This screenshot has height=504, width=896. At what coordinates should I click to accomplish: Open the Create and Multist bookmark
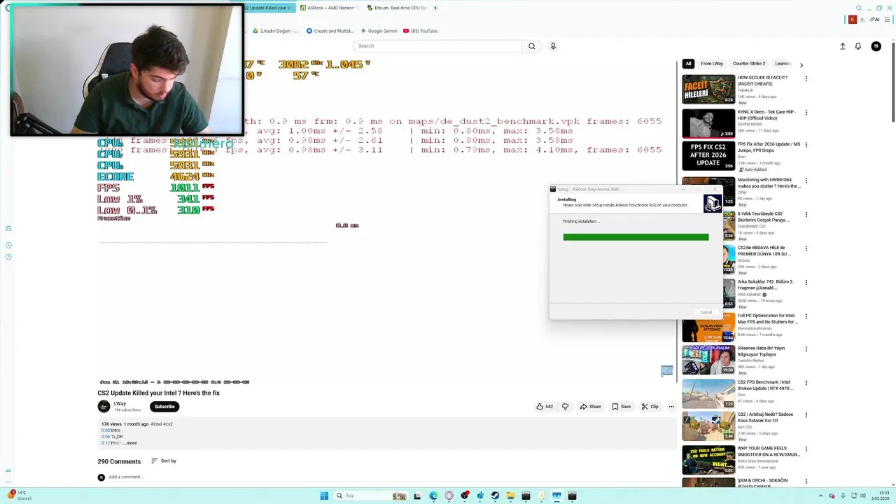[330, 31]
